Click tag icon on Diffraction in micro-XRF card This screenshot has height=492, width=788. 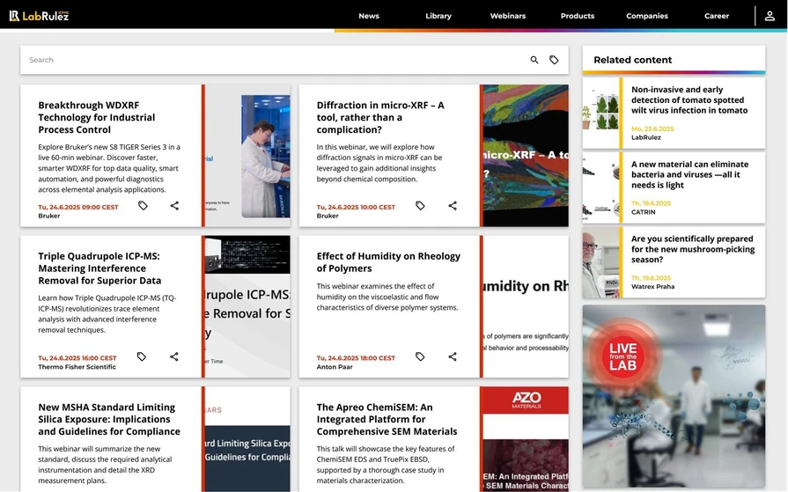tap(420, 206)
